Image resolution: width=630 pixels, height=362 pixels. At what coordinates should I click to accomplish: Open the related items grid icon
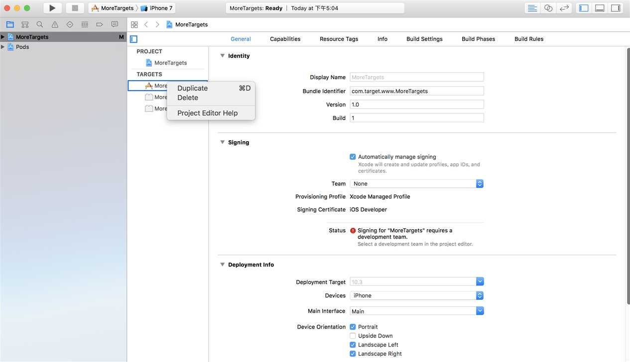point(134,24)
